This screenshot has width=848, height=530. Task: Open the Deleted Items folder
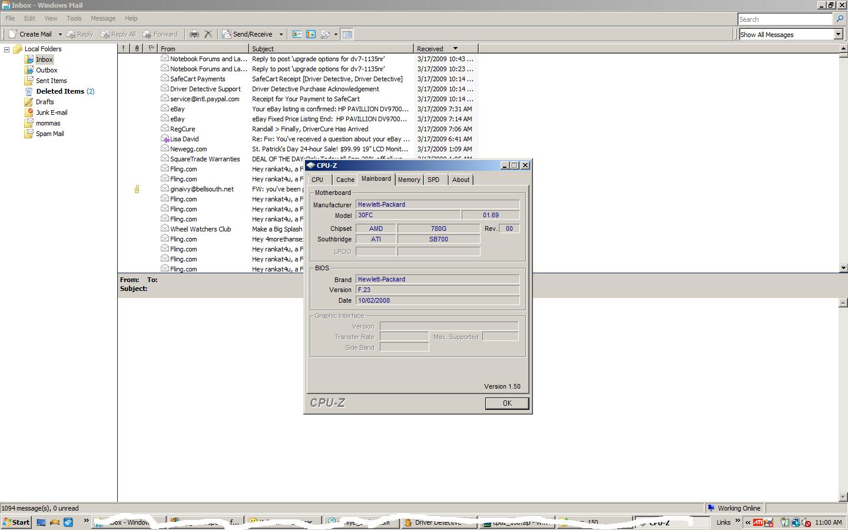pyautogui.click(x=60, y=91)
